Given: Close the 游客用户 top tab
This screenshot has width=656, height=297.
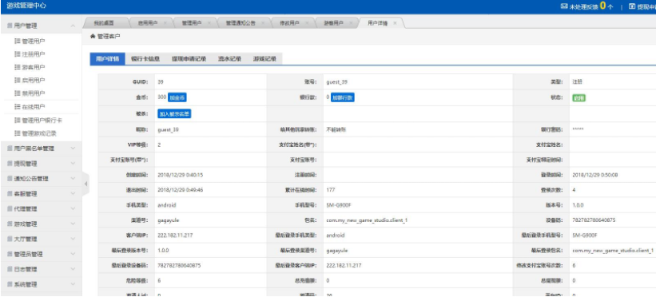Looking at the screenshot, I should 351,23.
